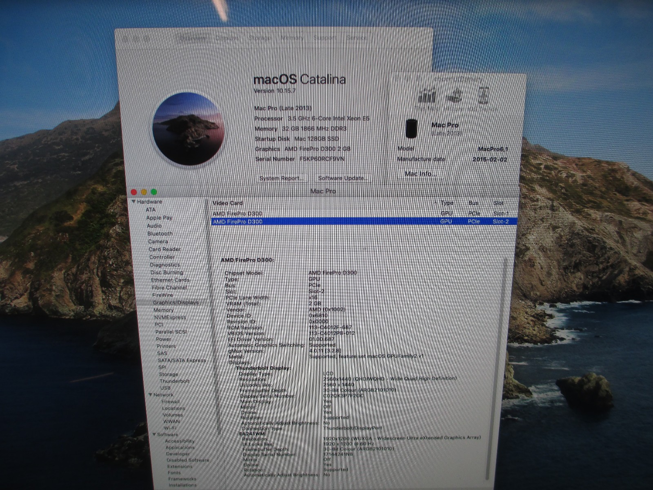Open Printers in the sidebar
The width and height of the screenshot is (653, 490).
(166, 346)
